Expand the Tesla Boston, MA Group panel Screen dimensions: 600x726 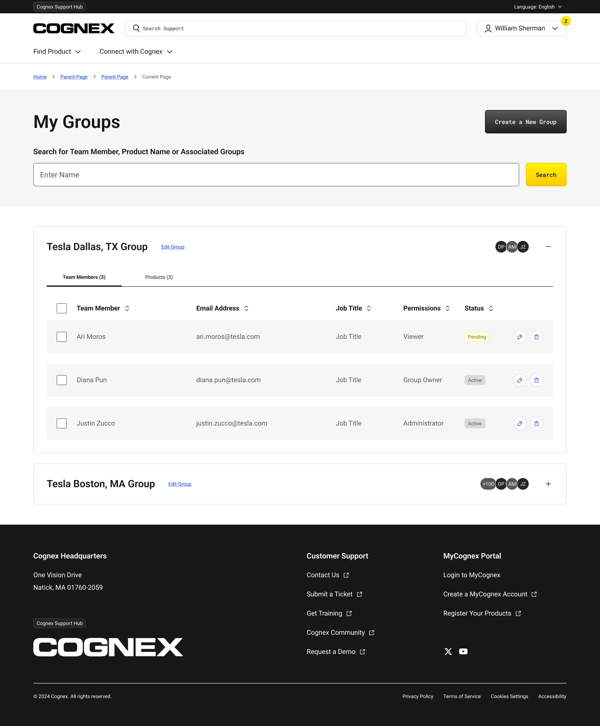click(548, 484)
